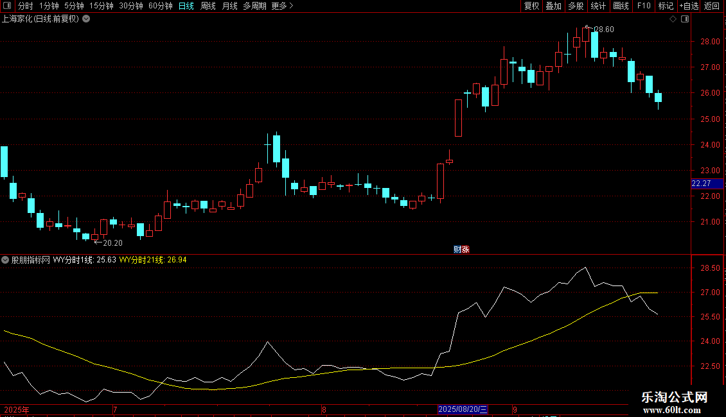Click the month 8 label on time axis
The height and width of the screenshot is (417, 726).
[324, 409]
